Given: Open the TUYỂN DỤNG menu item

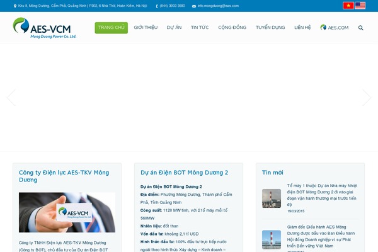Looking at the screenshot, I should tap(270, 28).
